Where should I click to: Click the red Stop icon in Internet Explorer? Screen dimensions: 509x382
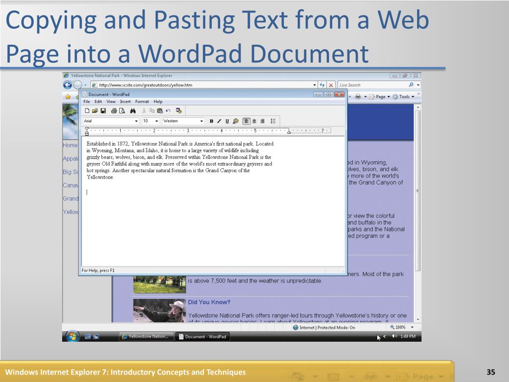tap(331, 85)
